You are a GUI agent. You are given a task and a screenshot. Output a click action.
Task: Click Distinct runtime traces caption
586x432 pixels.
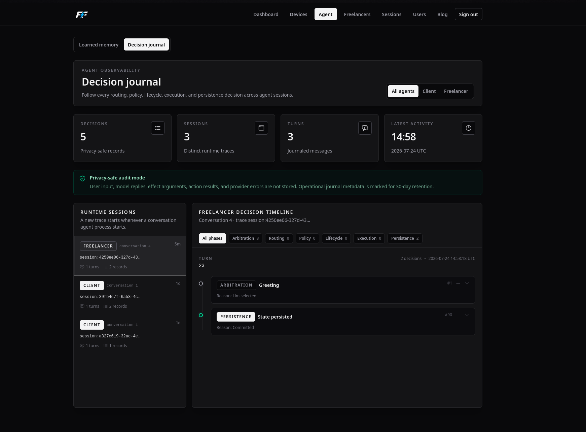tap(209, 151)
